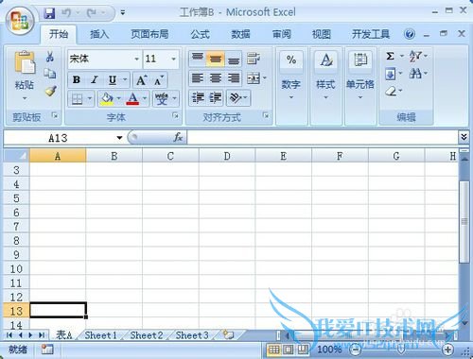Cut selection with scissors icon
Image resolution: width=473 pixels, height=359 pixels.
point(50,57)
